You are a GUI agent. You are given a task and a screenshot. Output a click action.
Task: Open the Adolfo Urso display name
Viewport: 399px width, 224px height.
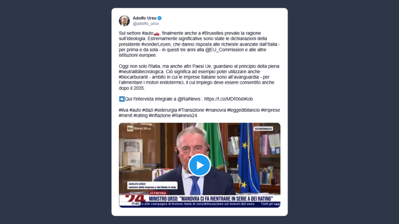click(145, 18)
